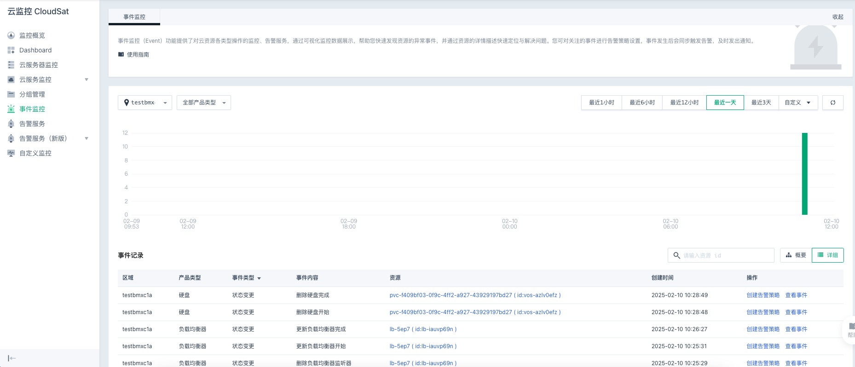Image resolution: width=855 pixels, height=367 pixels.
Task: Focus the resource id search field
Action: tap(721, 255)
